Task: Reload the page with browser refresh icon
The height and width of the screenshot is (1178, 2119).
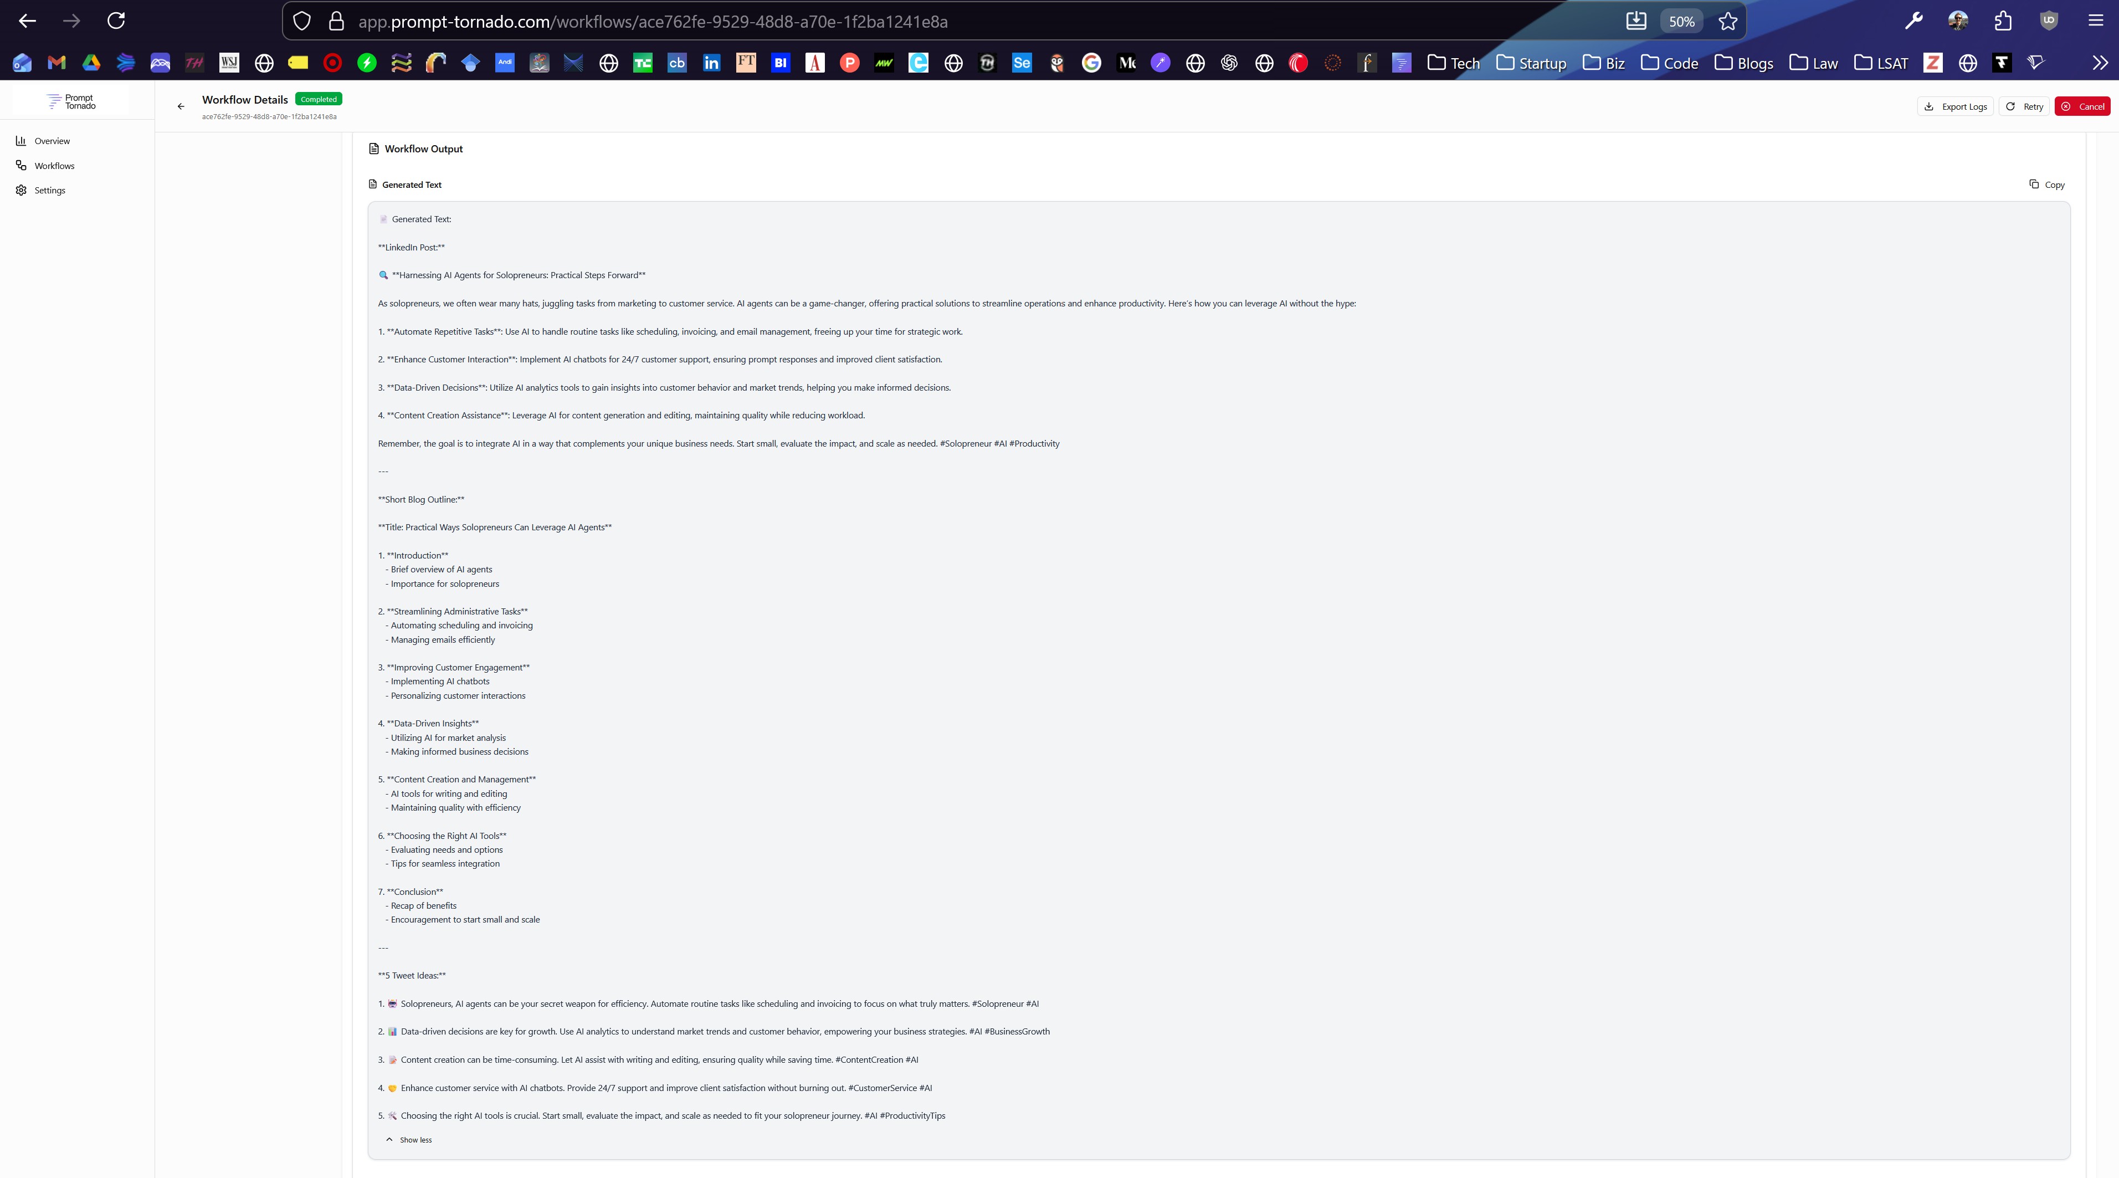Action: tap(116, 21)
